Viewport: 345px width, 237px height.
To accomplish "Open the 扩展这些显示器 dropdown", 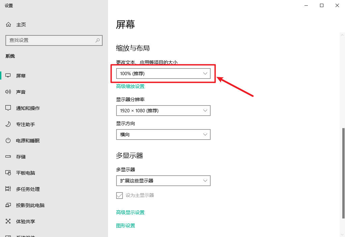I will (163, 181).
